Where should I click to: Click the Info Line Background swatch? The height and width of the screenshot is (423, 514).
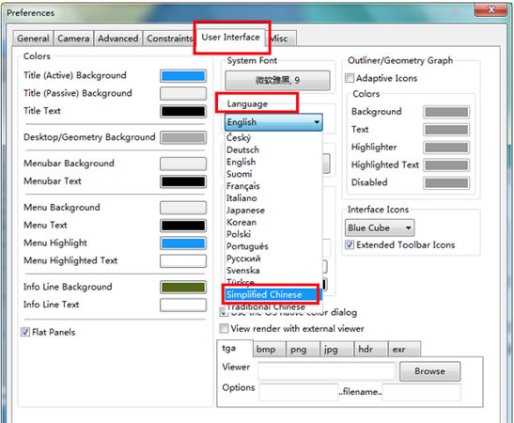coord(183,288)
